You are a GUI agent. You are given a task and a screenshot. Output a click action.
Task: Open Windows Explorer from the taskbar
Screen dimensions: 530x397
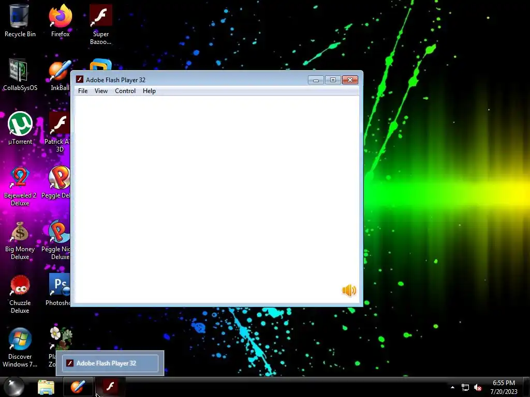click(x=46, y=387)
